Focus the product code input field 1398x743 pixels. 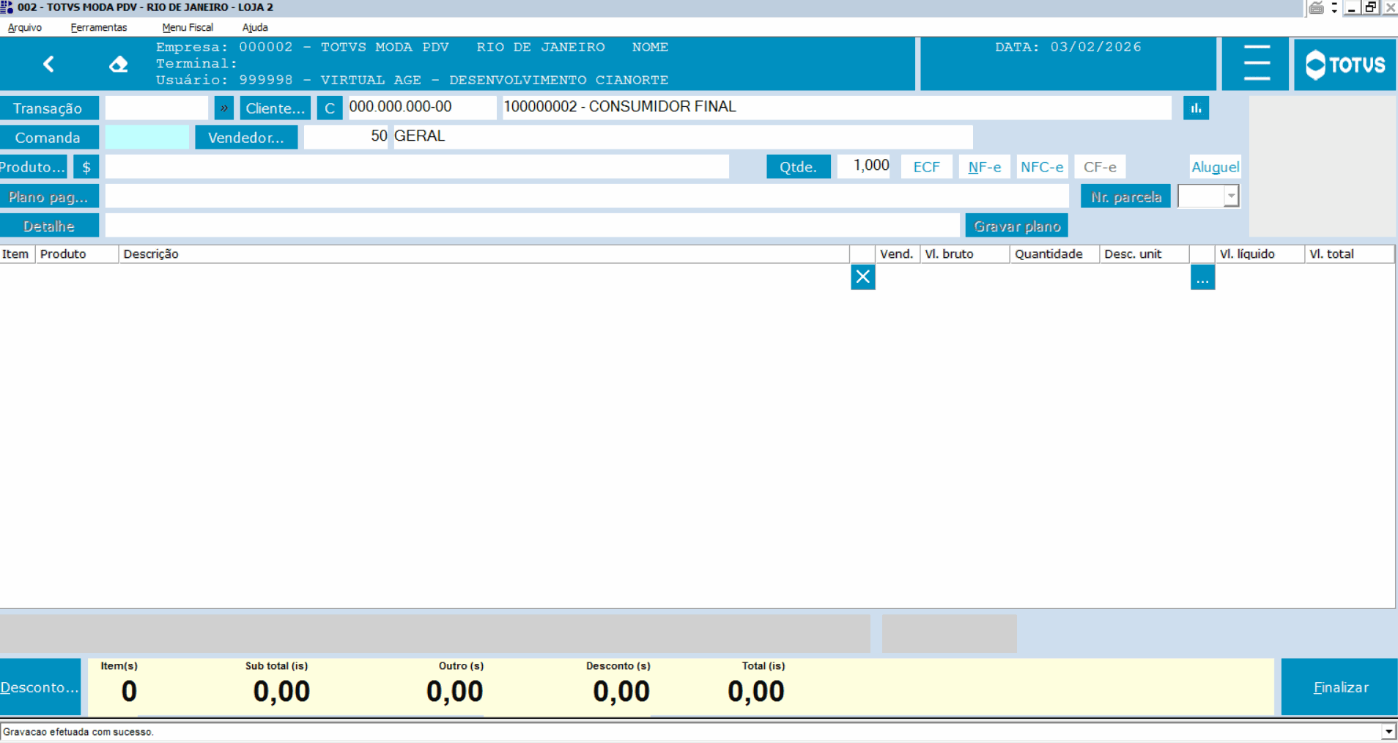(x=417, y=167)
